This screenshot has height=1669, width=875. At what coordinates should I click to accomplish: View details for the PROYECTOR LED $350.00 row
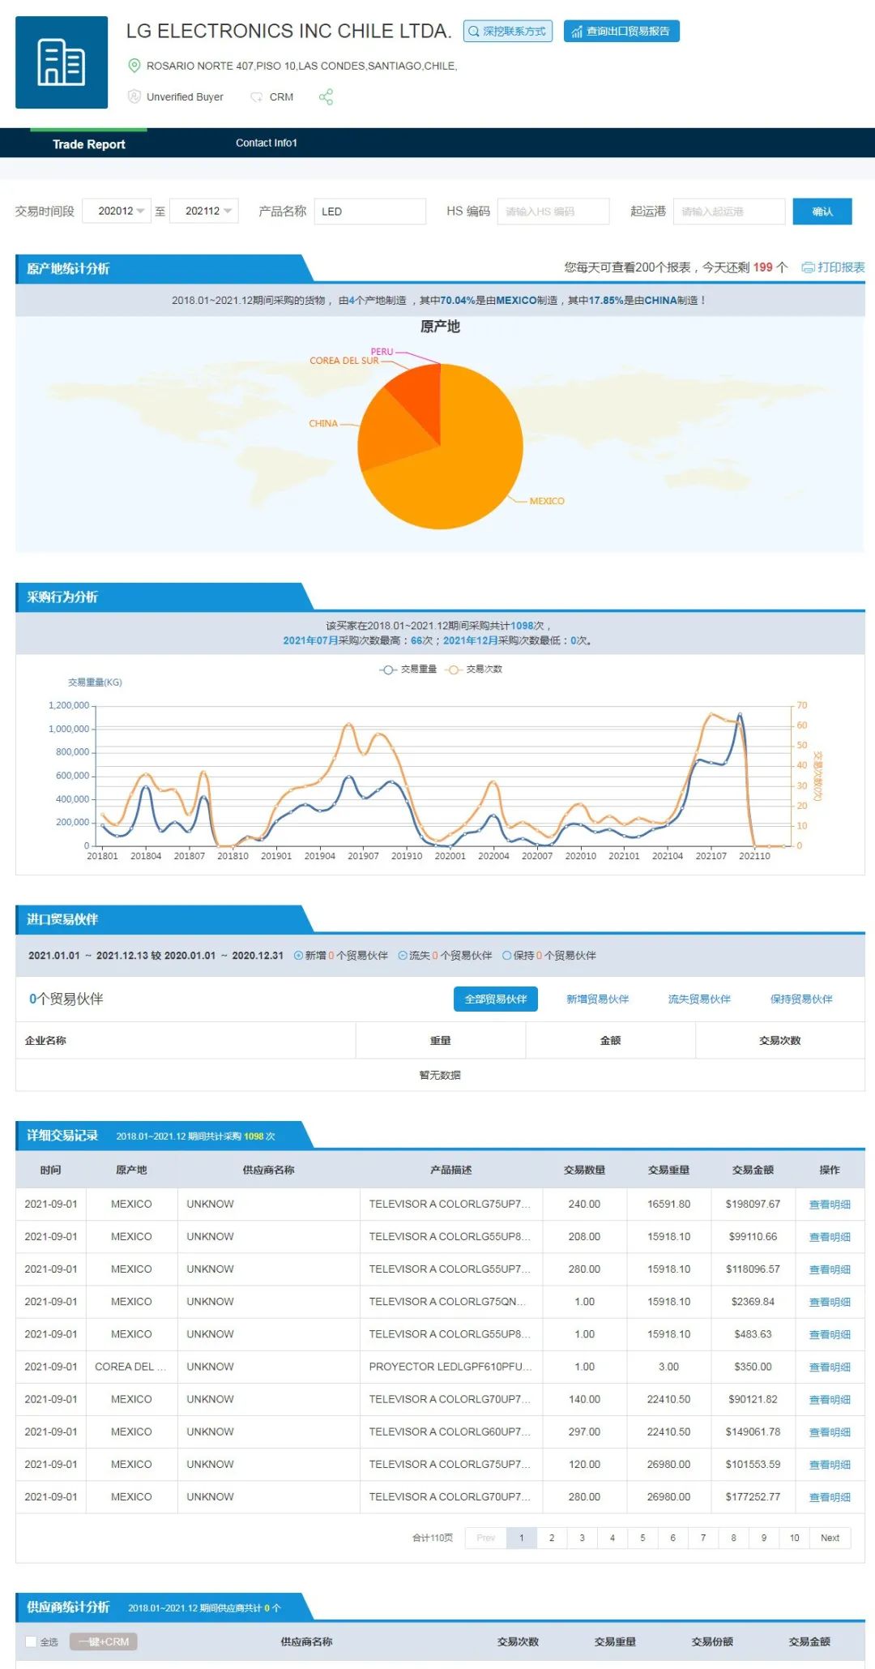830,1367
